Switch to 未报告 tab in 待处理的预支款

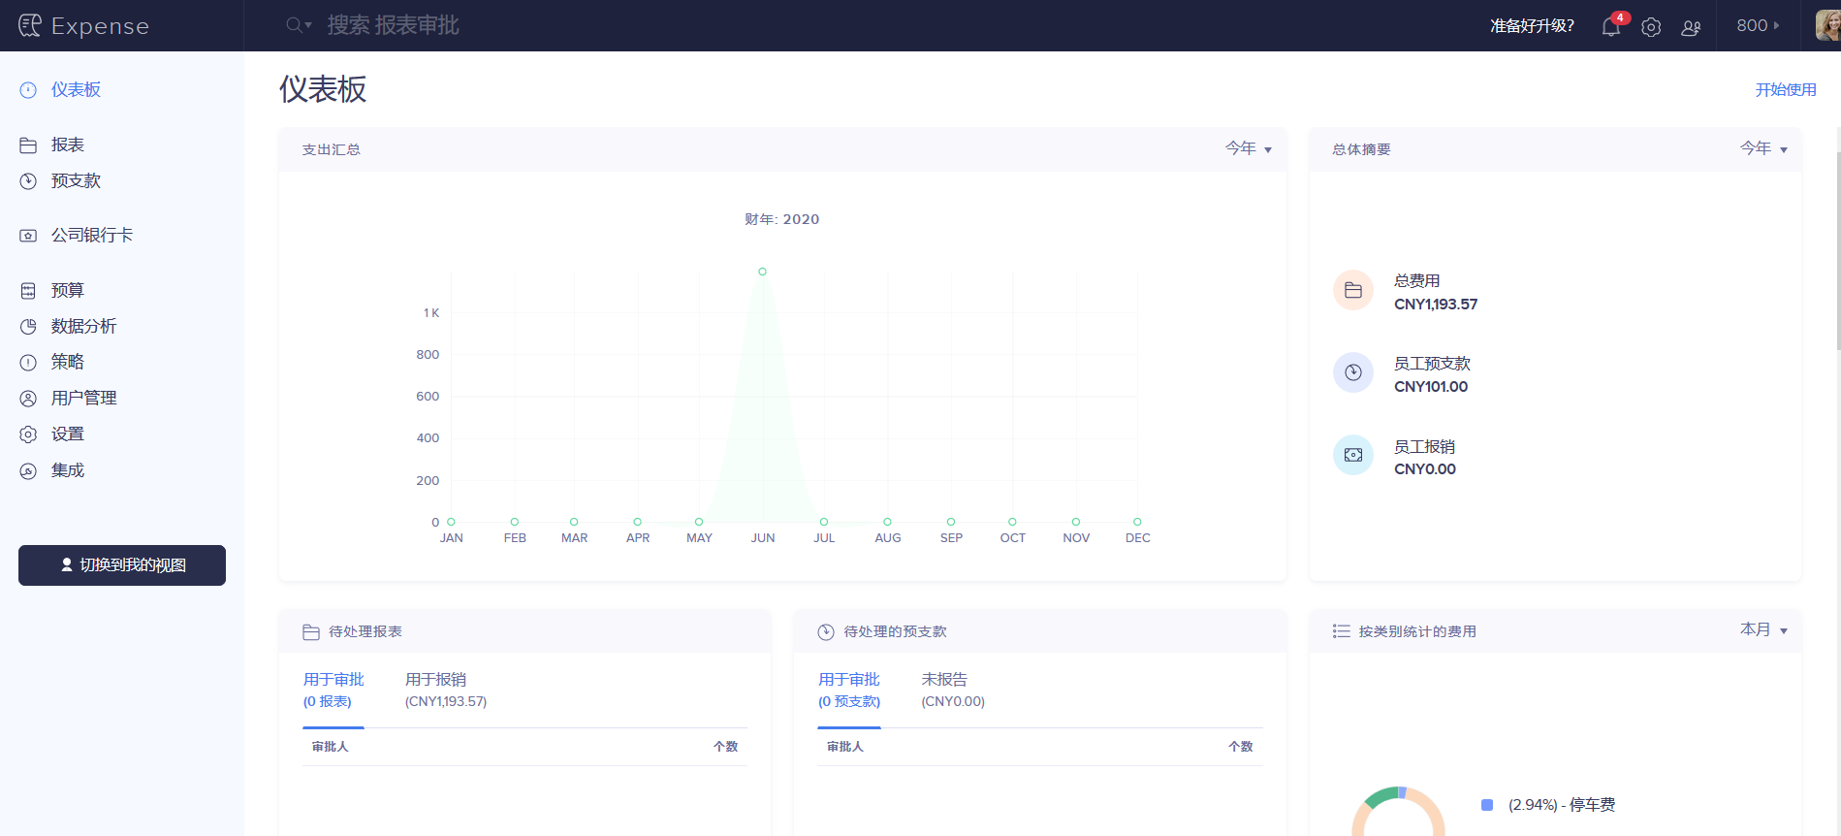[x=952, y=690]
